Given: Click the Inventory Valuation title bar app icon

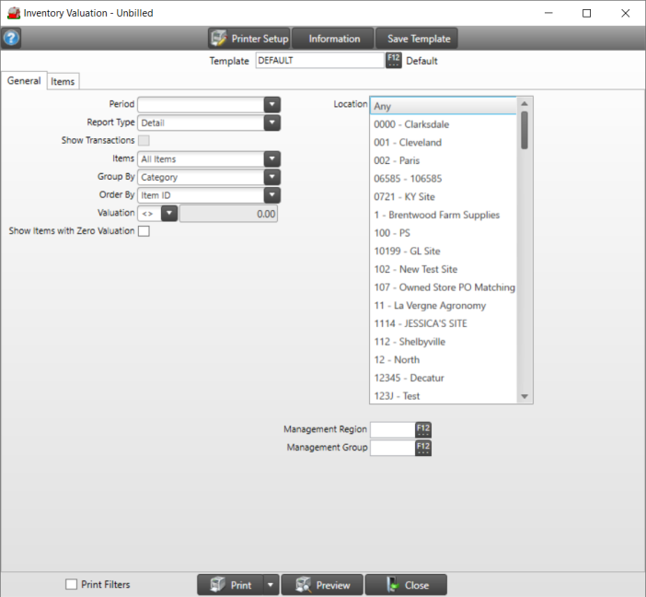Looking at the screenshot, I should pos(13,13).
